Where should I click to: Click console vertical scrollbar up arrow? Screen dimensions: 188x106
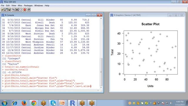(x=101, y=19)
